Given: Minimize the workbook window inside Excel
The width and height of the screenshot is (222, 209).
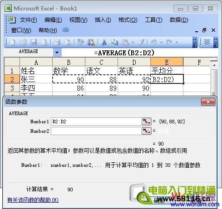Looking at the screenshot, I should [197, 31].
